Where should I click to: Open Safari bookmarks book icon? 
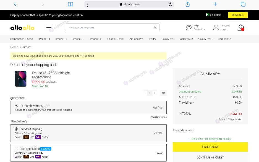point(70,4)
